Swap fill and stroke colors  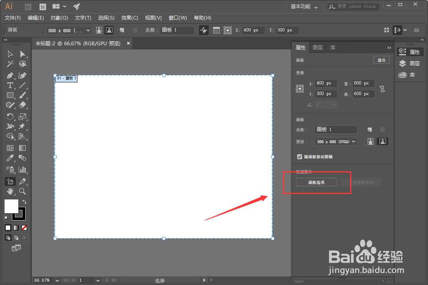tap(24, 202)
